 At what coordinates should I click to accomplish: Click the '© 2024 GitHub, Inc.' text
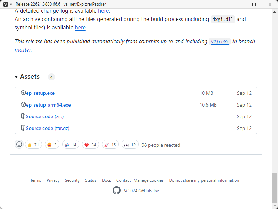coord(142,191)
